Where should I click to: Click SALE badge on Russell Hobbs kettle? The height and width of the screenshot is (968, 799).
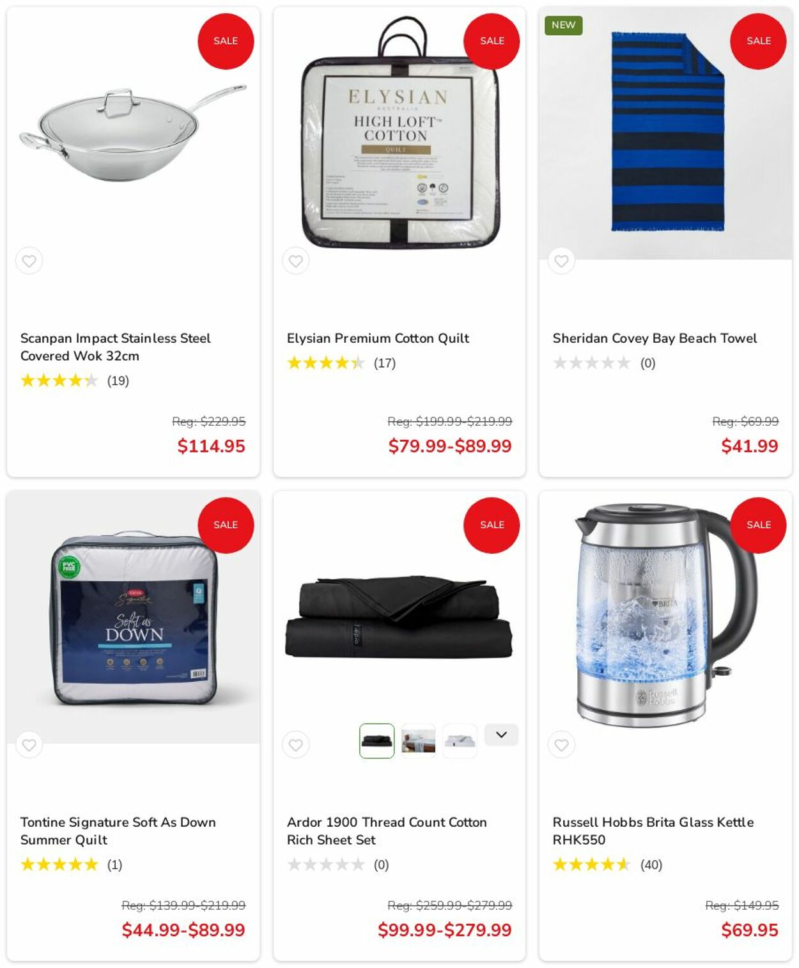pos(758,525)
